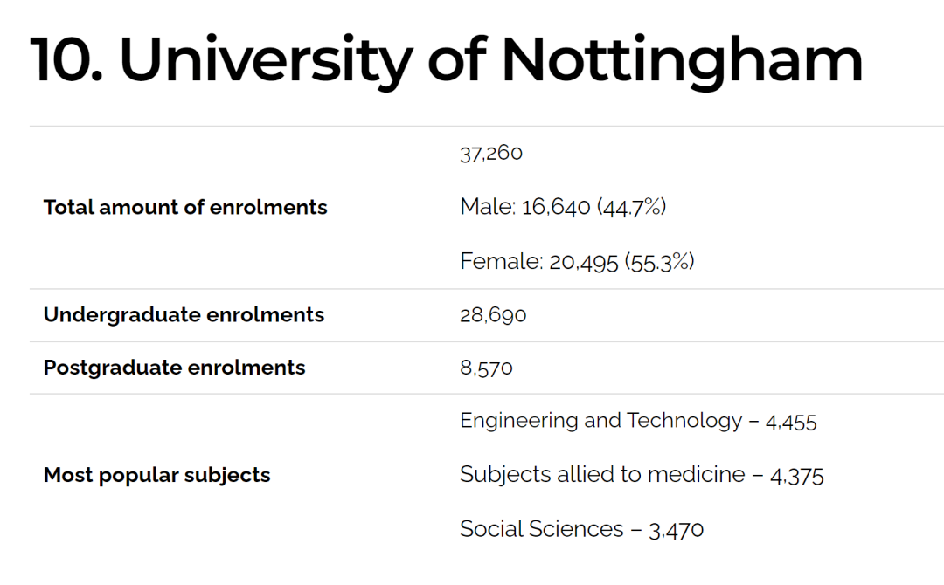Image resolution: width=944 pixels, height=585 pixels.
Task: Click the Engineering figure 4,455
Action: pos(791,422)
